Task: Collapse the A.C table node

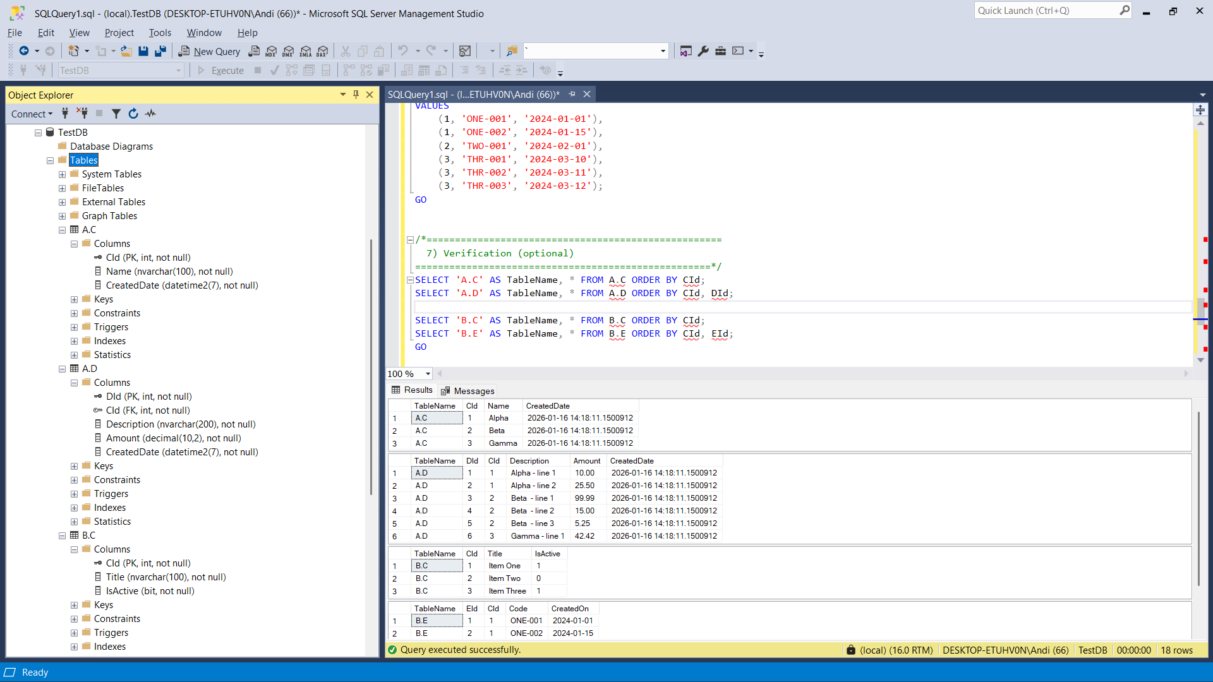Action: click(63, 230)
